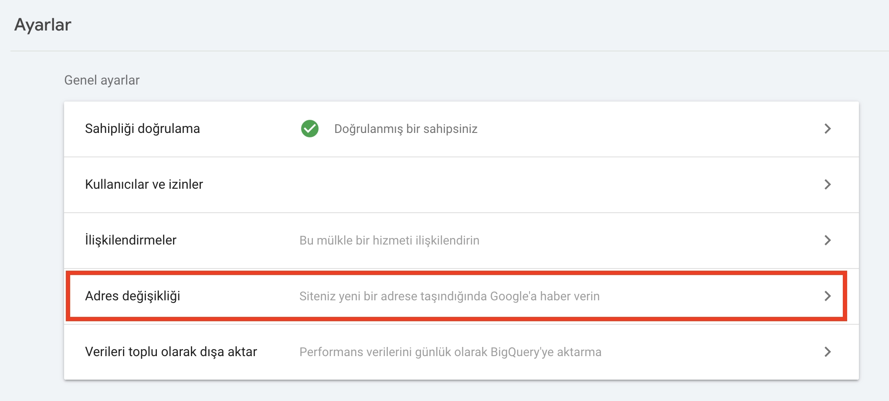Select the Adres değişikliği label
This screenshot has width=889, height=401.
click(132, 296)
